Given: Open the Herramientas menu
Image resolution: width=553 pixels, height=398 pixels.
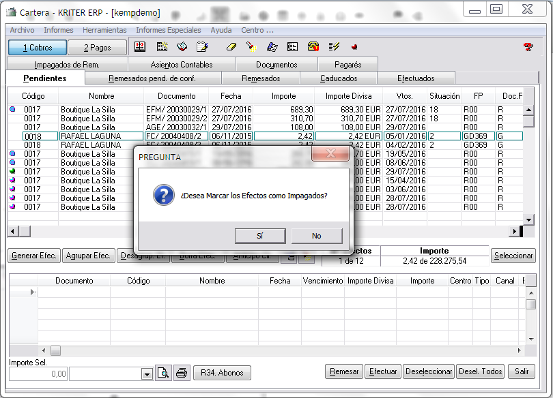Looking at the screenshot, I should click(104, 30).
